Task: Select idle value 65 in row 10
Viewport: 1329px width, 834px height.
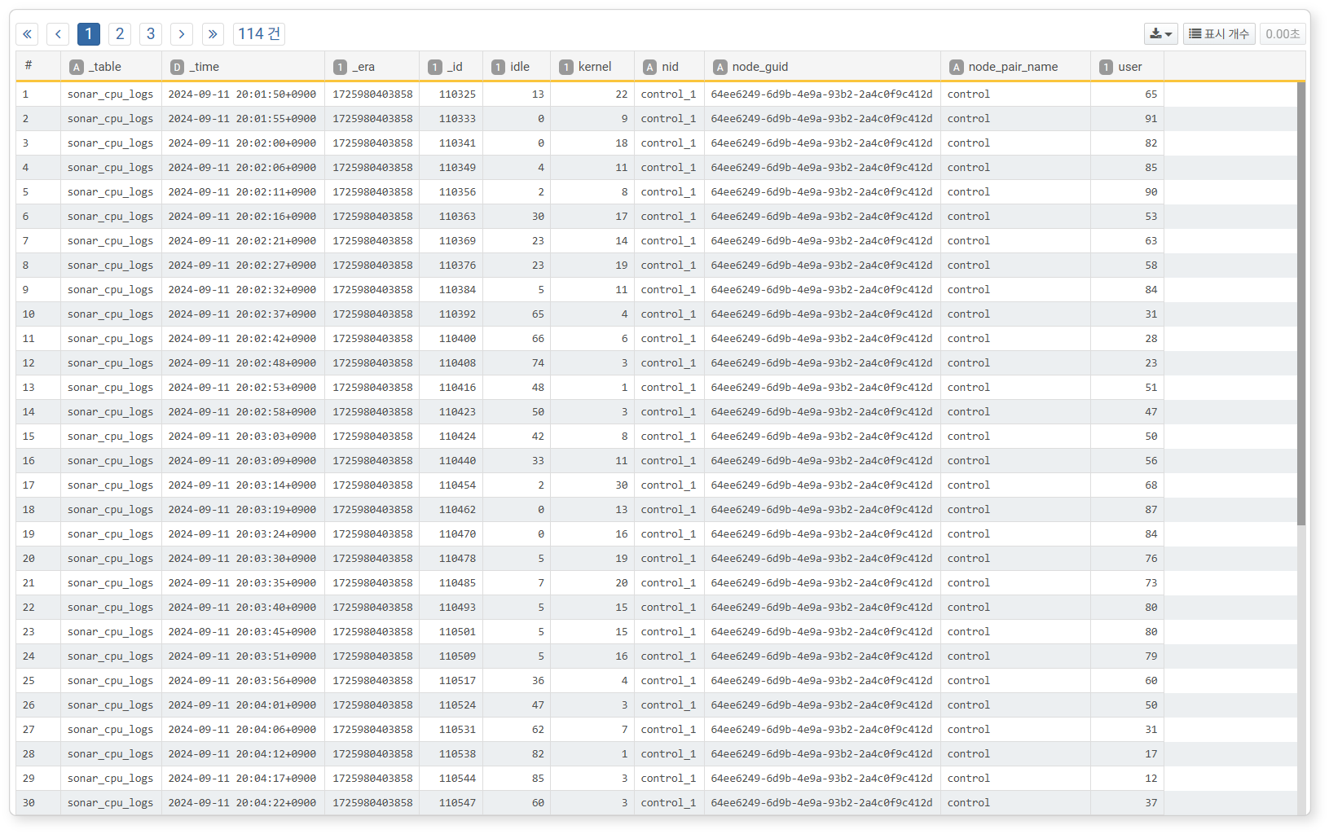Action: click(x=538, y=314)
